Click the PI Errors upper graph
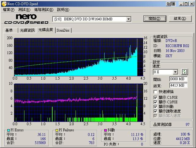Screen dimensions: 196x148 tap(79, 57)
